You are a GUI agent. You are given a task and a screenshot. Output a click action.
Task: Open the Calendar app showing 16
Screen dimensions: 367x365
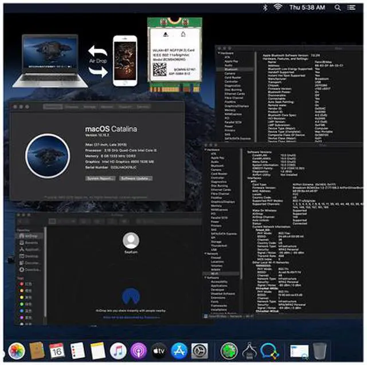coord(57,351)
